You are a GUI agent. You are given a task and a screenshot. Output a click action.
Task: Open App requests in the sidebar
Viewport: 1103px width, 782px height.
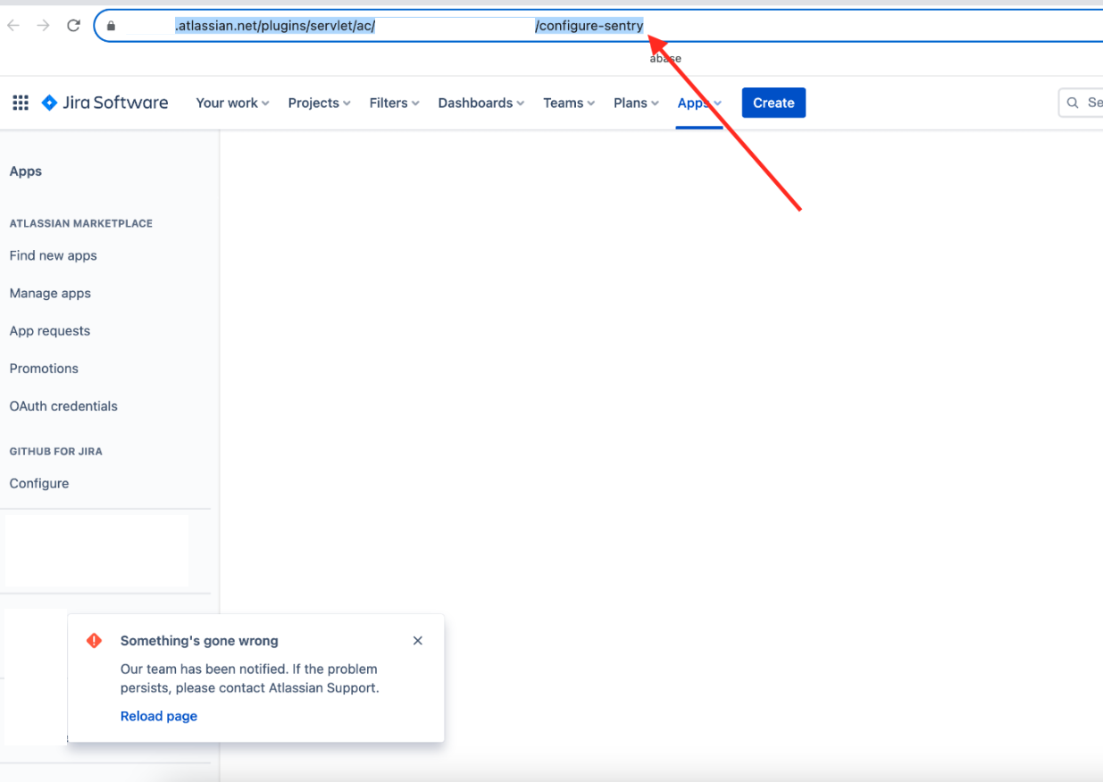pos(50,330)
